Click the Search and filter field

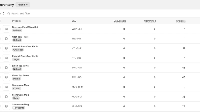20,13
